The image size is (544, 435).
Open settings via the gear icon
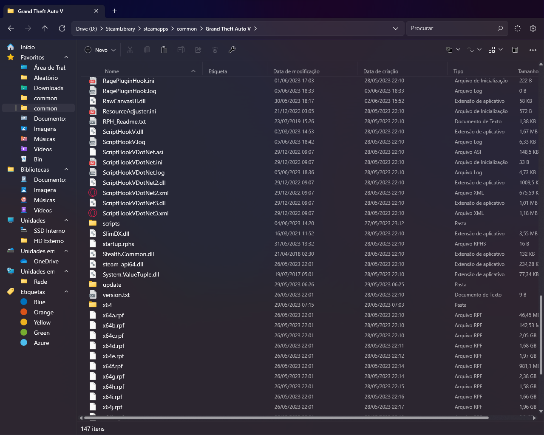[x=533, y=28]
